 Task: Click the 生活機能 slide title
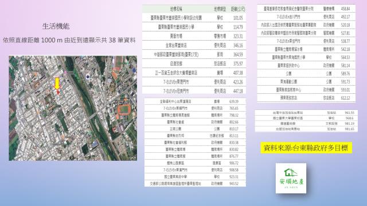pos(56,26)
